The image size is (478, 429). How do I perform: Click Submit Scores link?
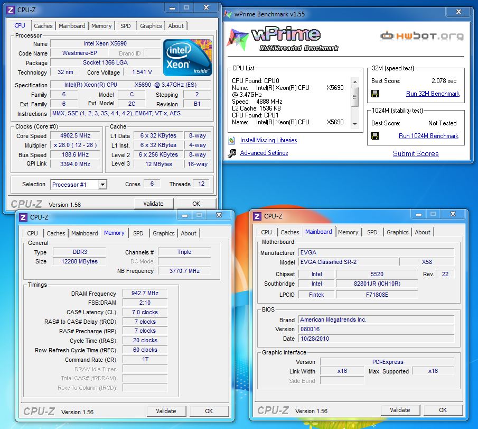click(x=416, y=153)
